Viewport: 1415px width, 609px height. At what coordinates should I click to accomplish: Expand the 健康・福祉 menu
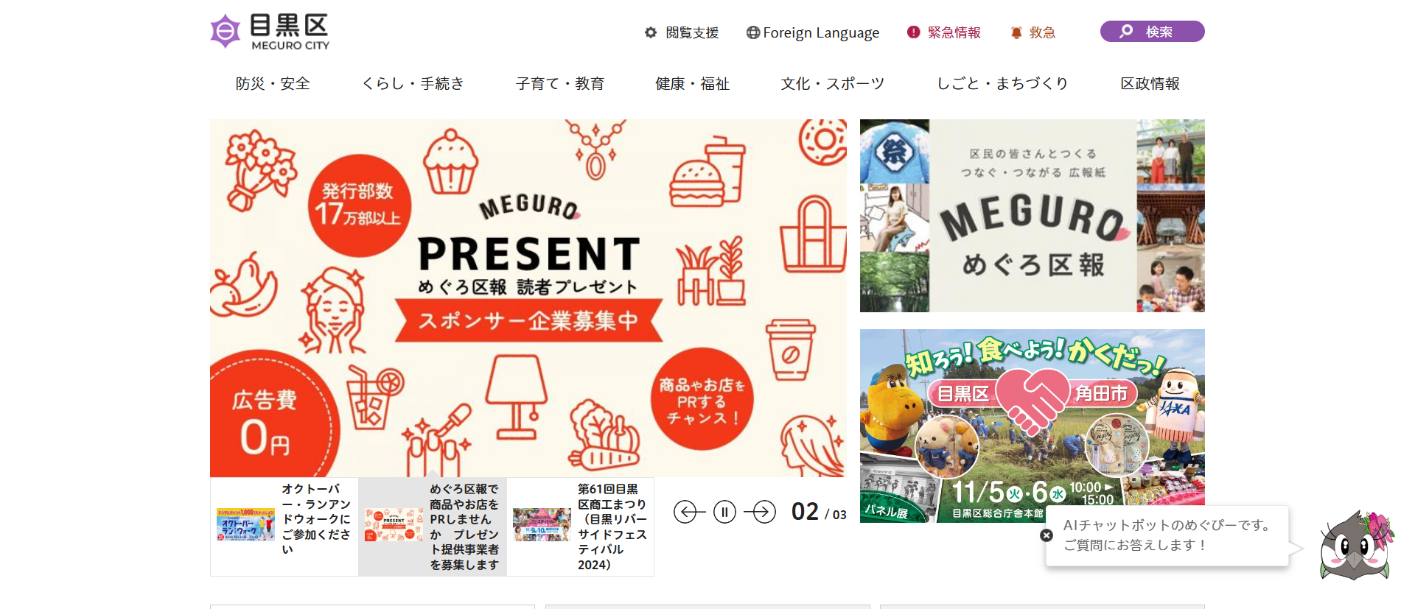[x=693, y=84]
